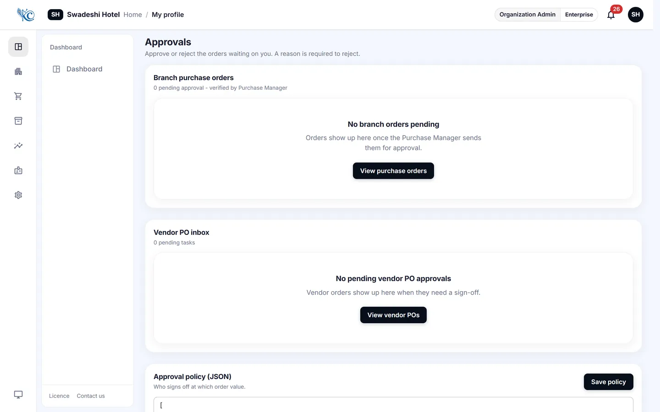Click the Approval policy (JSON) heading
660x412 pixels.
[192, 377]
